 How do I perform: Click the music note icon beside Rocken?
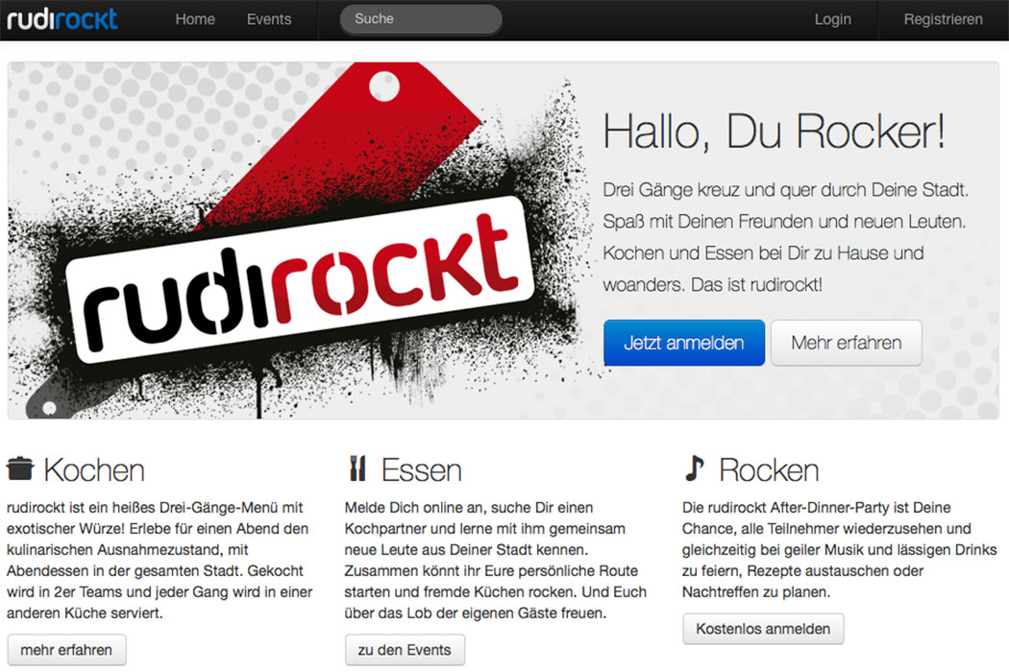coord(695,468)
